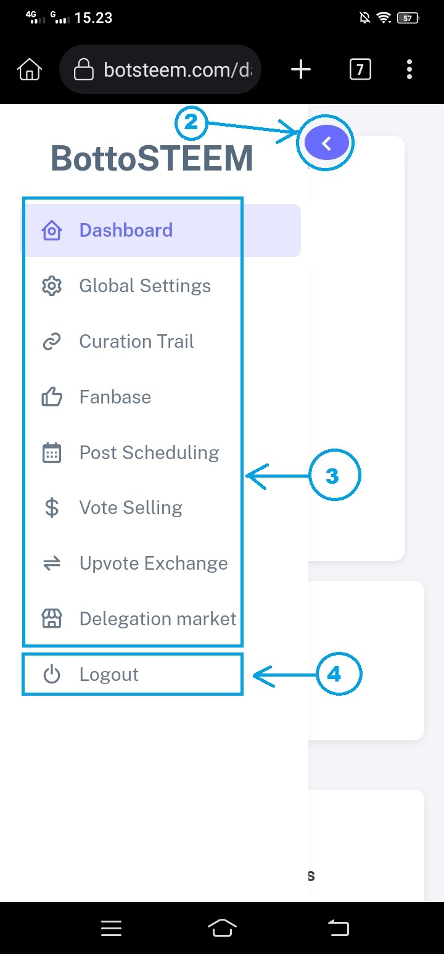The height and width of the screenshot is (954, 444).
Task: Open the browser tab switcher
Action: pyautogui.click(x=360, y=70)
